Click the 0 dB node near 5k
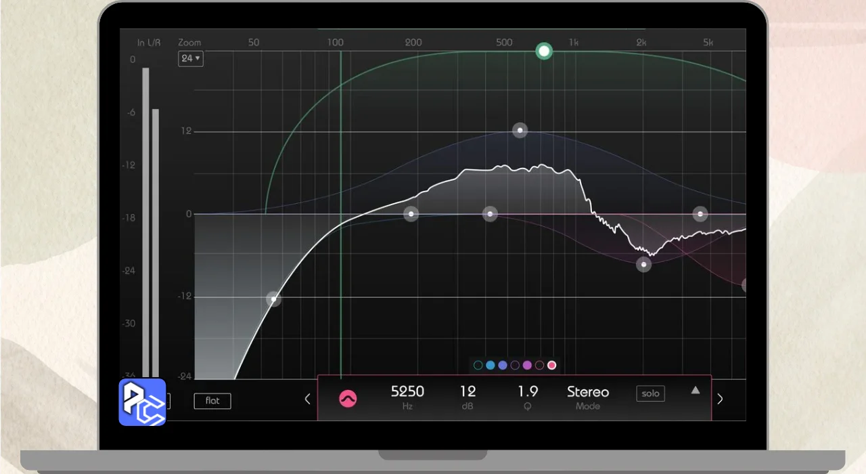866x474 pixels. (700, 214)
